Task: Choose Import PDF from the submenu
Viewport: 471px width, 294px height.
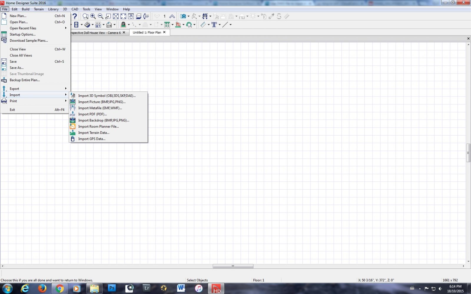Action: (x=92, y=114)
